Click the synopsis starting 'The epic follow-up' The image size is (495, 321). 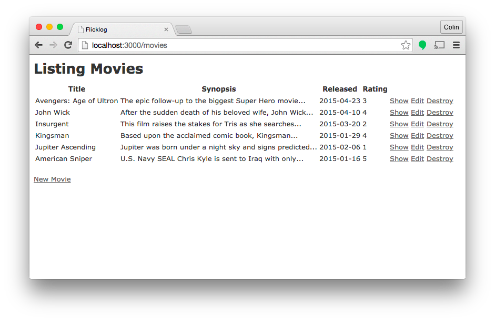click(x=213, y=101)
